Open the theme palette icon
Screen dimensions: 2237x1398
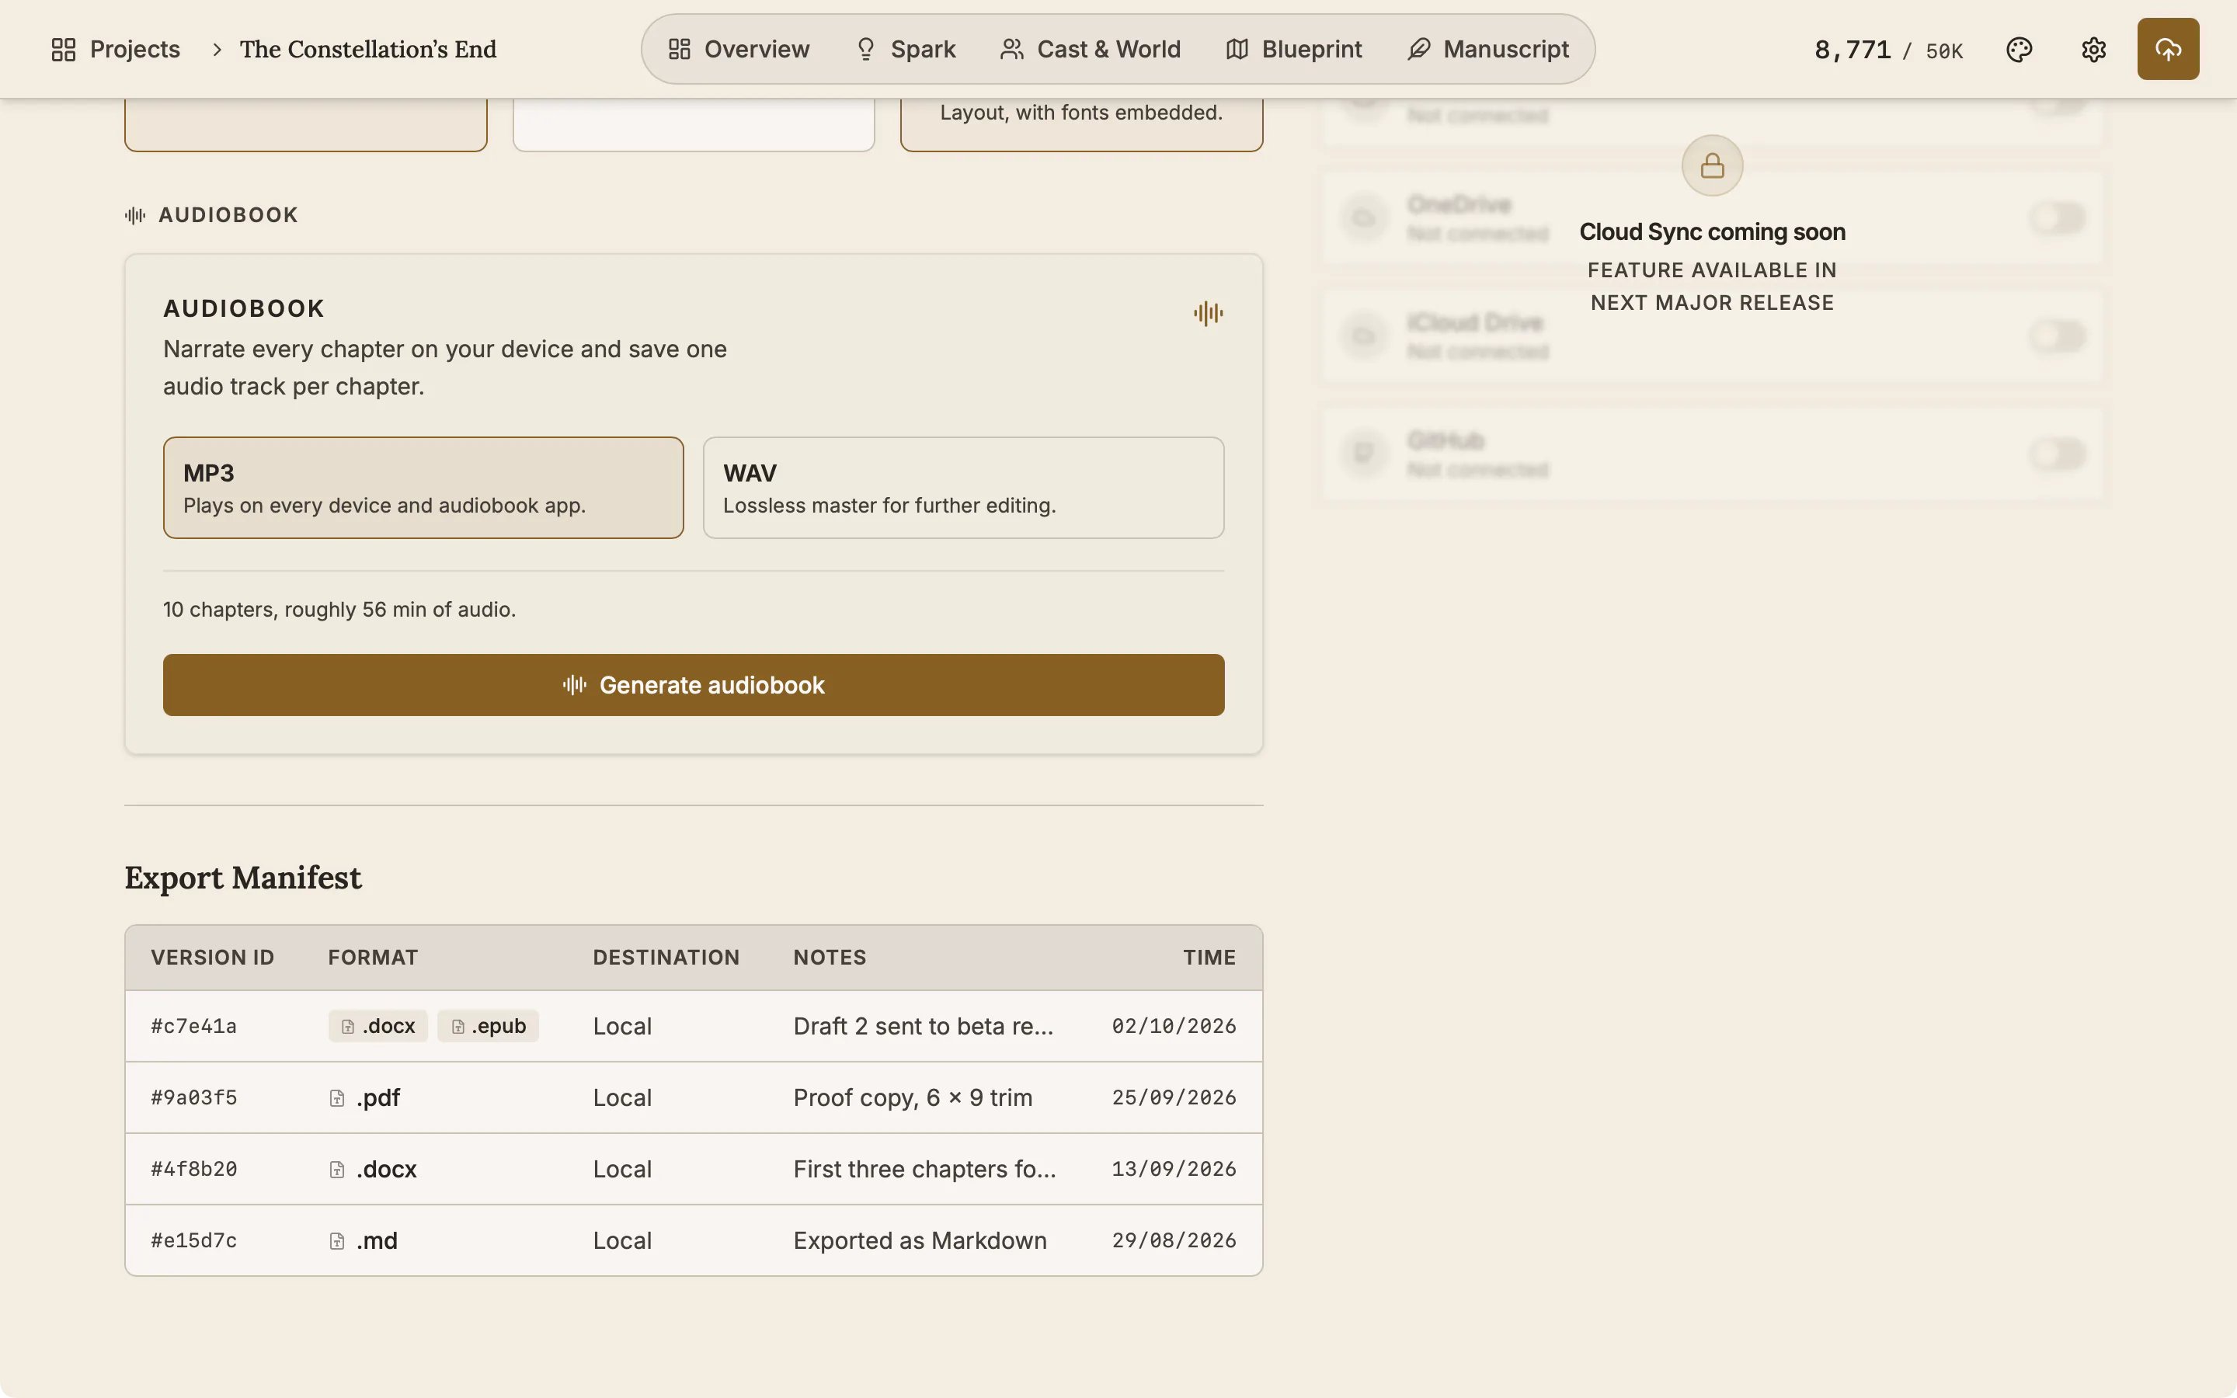coord(2019,49)
